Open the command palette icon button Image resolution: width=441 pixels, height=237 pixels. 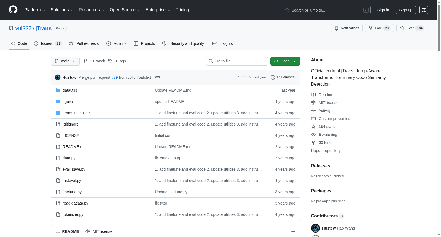(x=424, y=10)
